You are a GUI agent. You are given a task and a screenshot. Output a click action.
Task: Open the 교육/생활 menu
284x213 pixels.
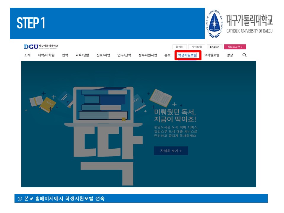tap(82, 55)
